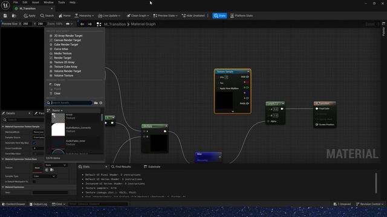Open the preview eye visibility dropdown
Viewport: 387px width, 217px height.
[x=69, y=24]
